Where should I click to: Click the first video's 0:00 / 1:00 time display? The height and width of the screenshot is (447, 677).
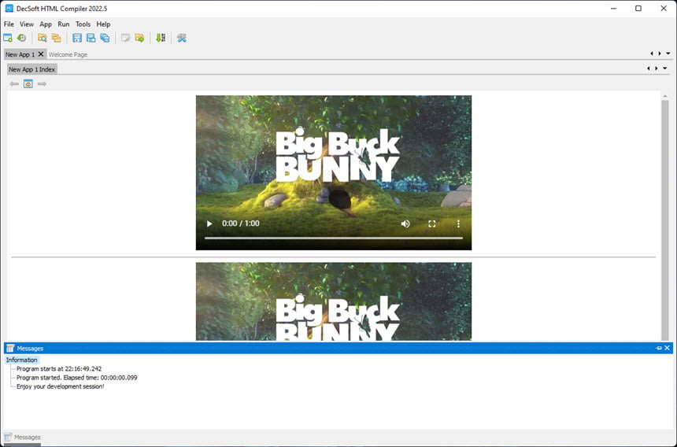240,223
